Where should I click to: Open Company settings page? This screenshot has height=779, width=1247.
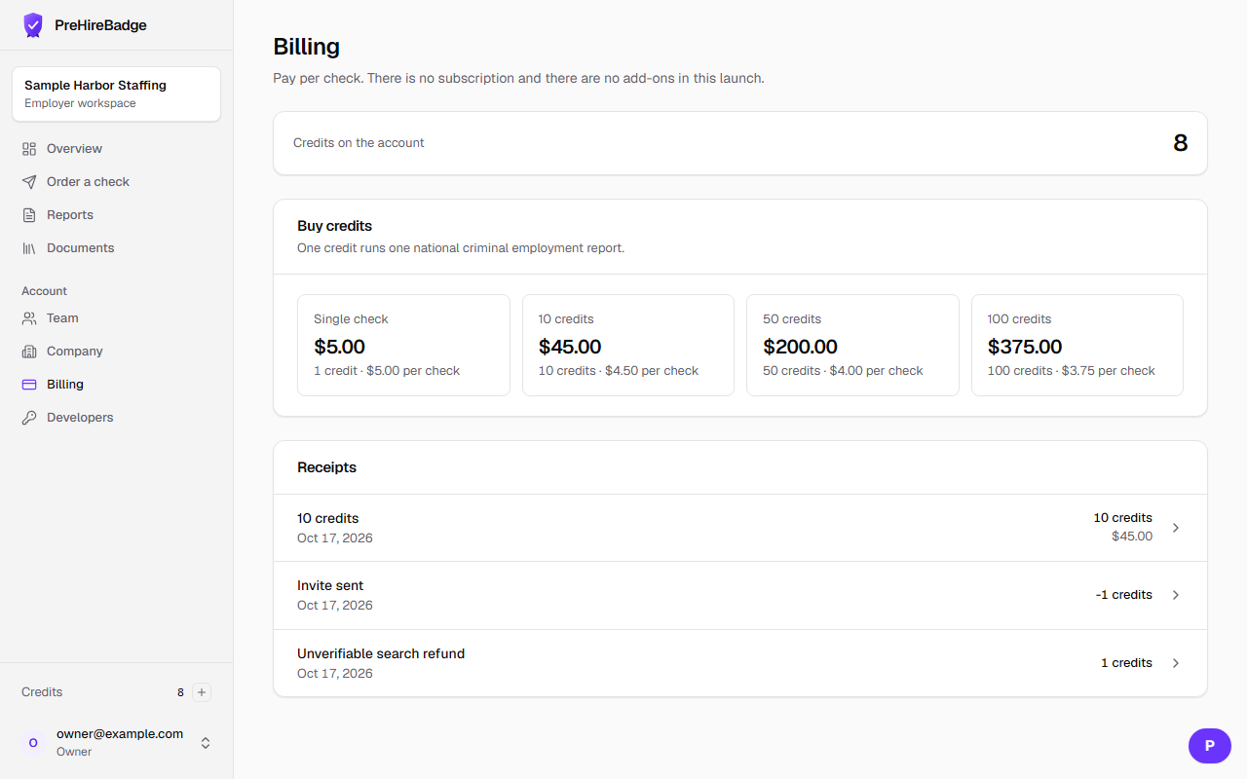pyautogui.click(x=117, y=352)
